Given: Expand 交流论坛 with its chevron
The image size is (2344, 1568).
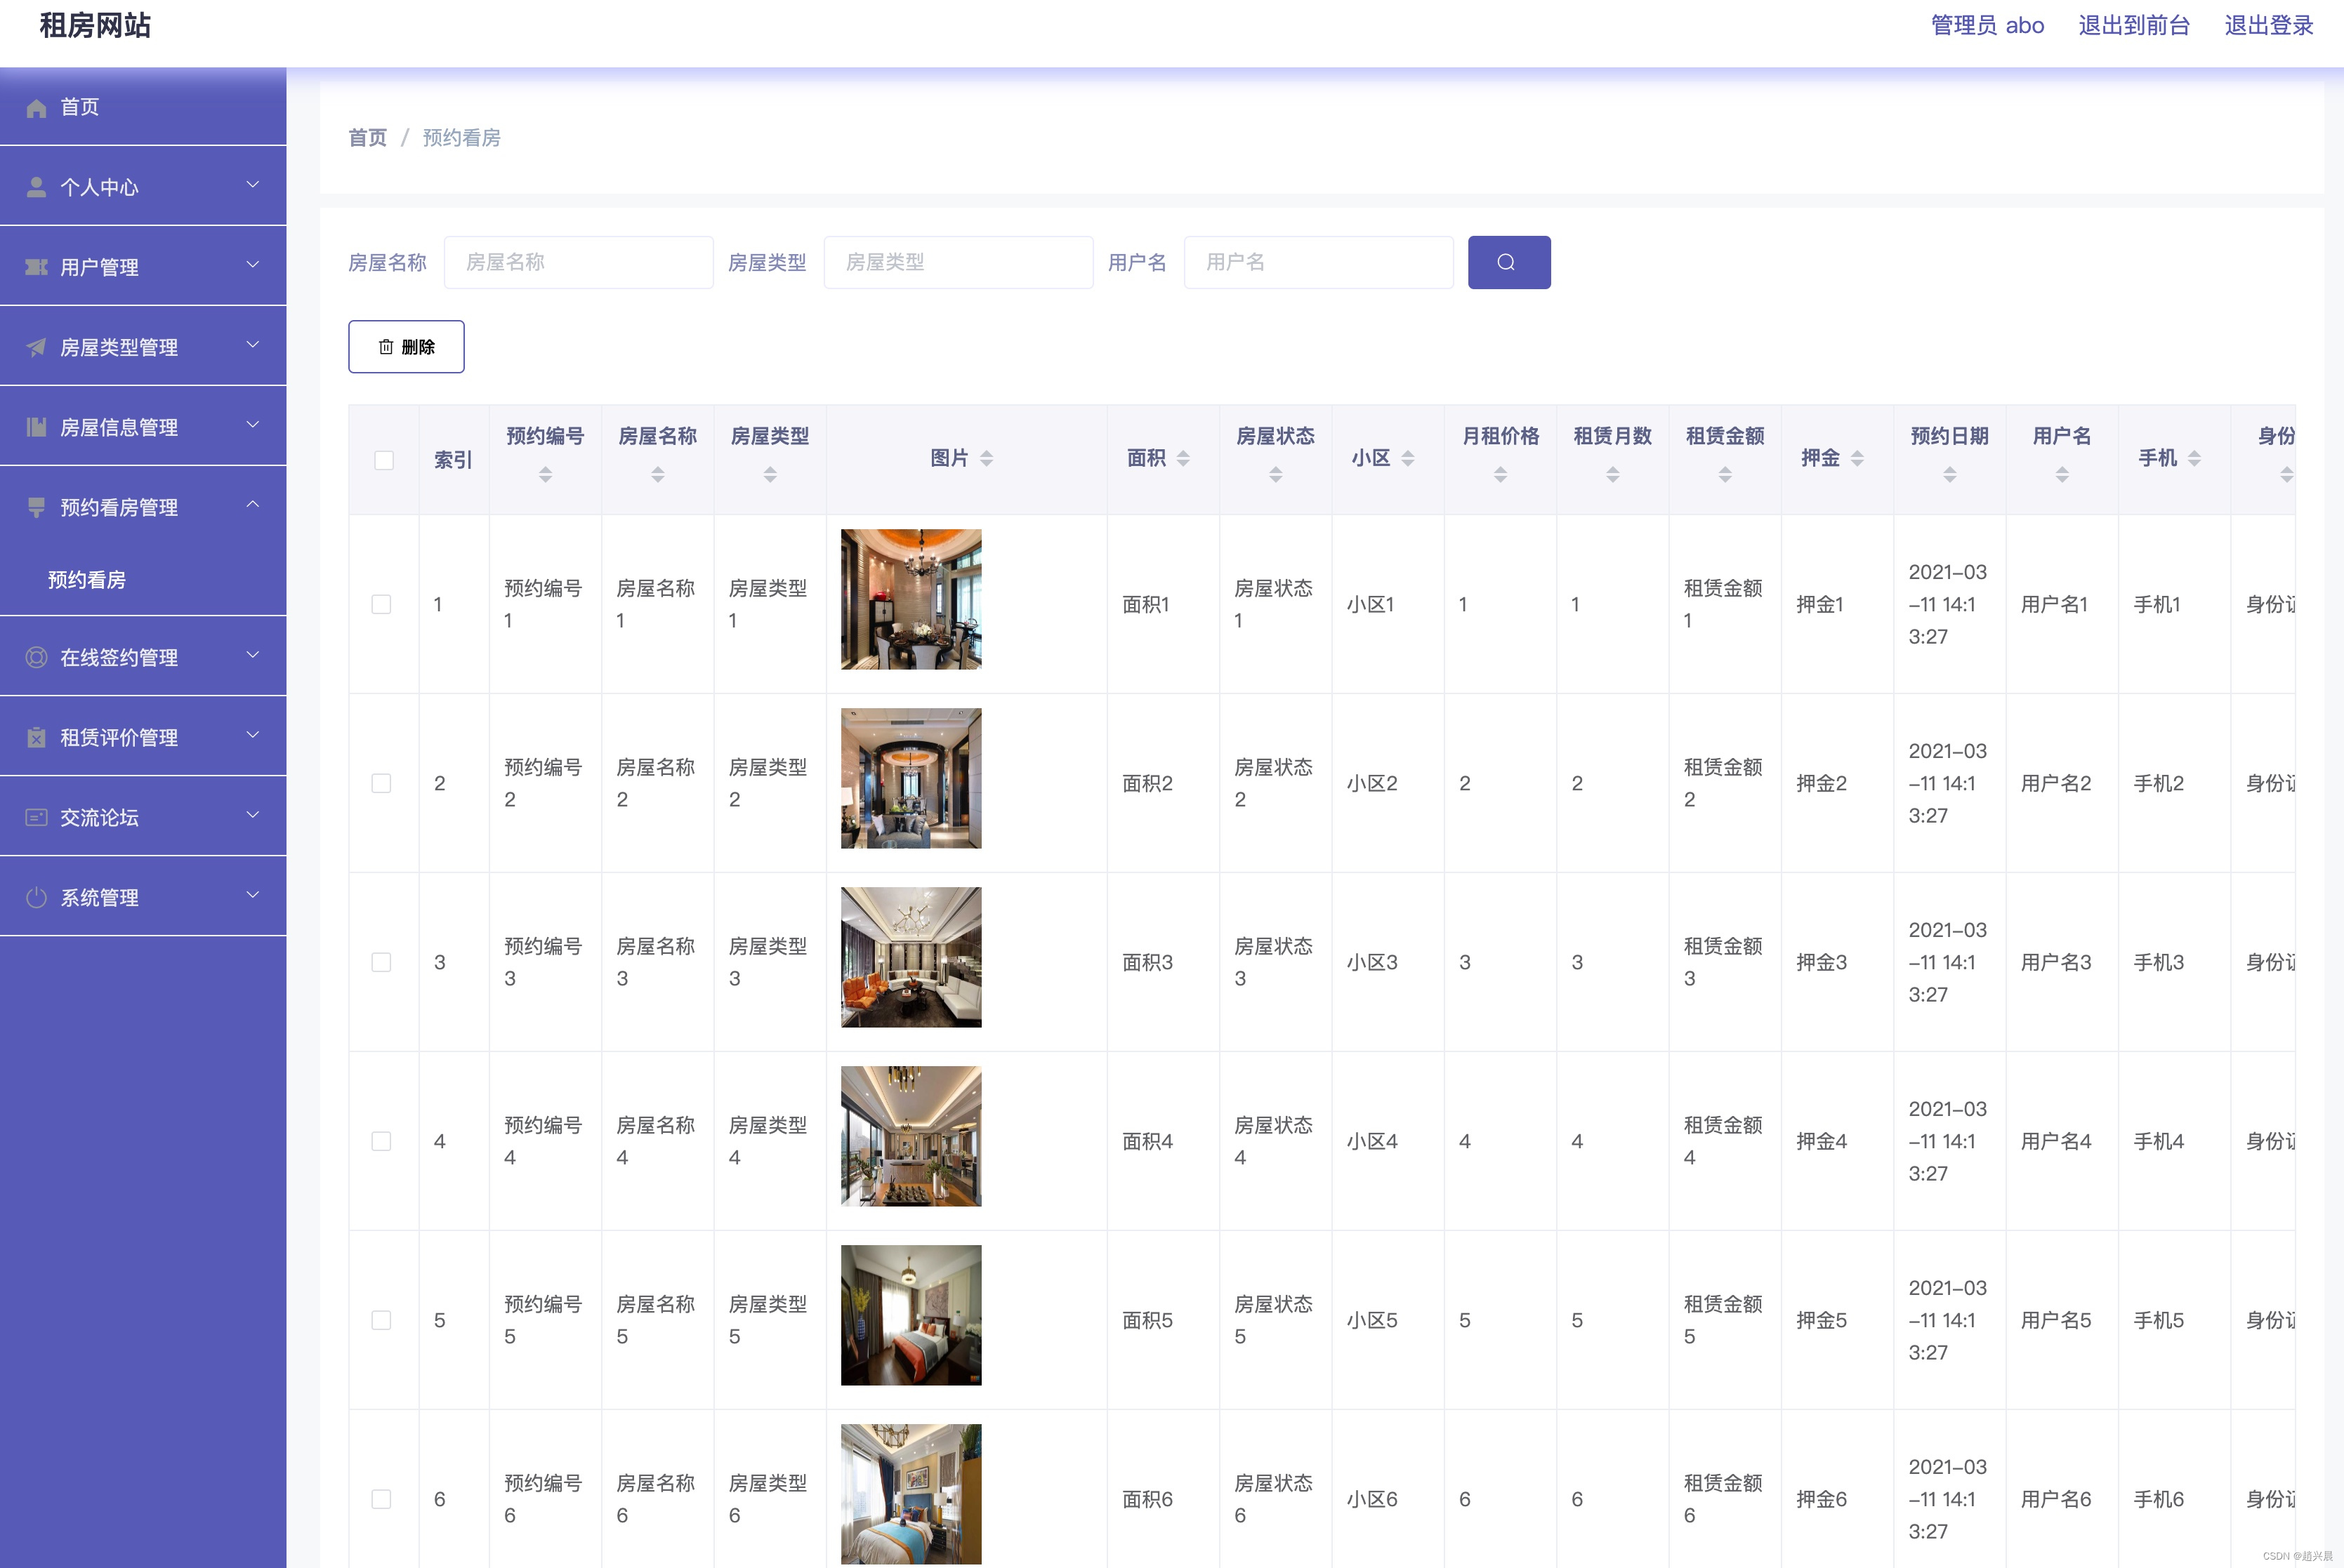Looking at the screenshot, I should (253, 815).
